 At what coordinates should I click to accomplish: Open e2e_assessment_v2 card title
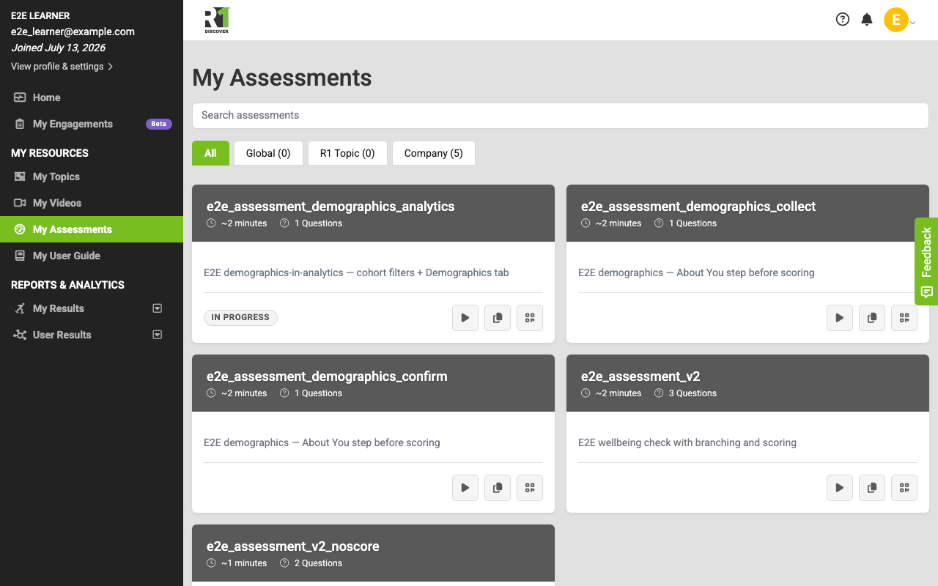coord(640,377)
